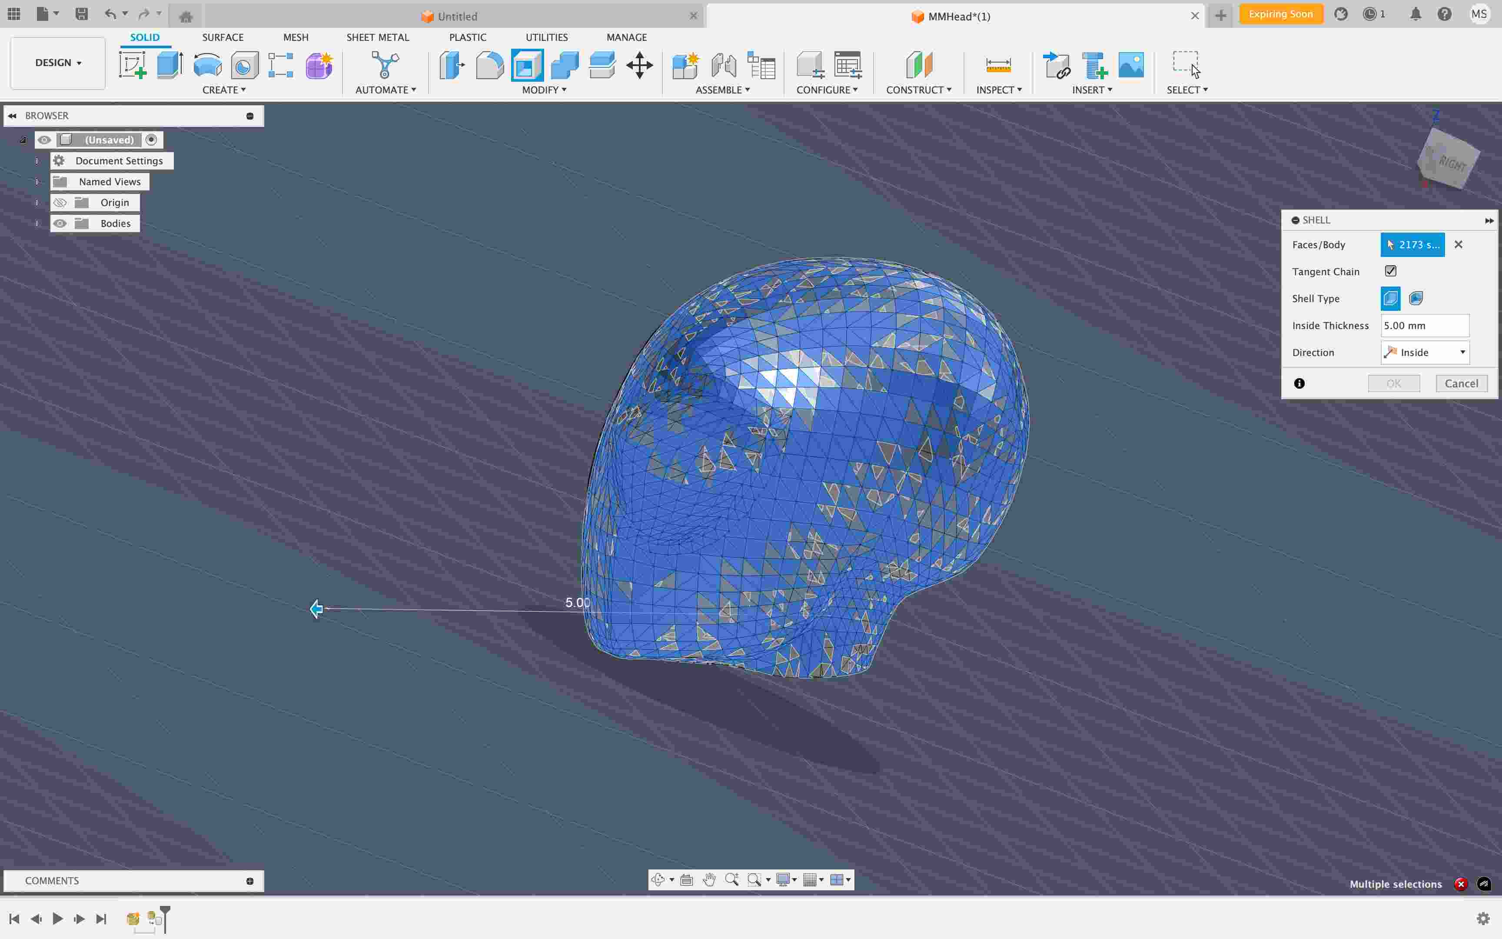Switch to the Untitled document tab

[454, 16]
